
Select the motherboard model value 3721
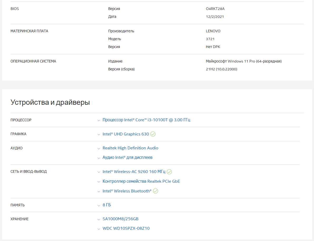tap(210, 39)
